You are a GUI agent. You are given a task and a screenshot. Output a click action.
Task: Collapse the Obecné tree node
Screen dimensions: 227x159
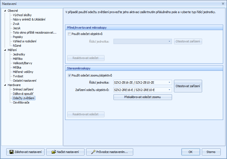coord(5,11)
